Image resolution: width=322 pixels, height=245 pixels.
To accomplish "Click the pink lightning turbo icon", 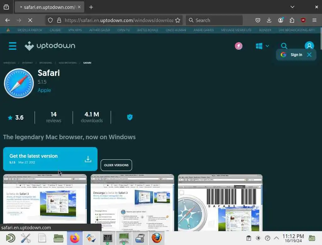I will (239, 46).
